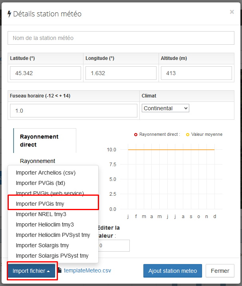Click the orange average line in chart
Screen dimensions: 242x286
(x=171, y=149)
